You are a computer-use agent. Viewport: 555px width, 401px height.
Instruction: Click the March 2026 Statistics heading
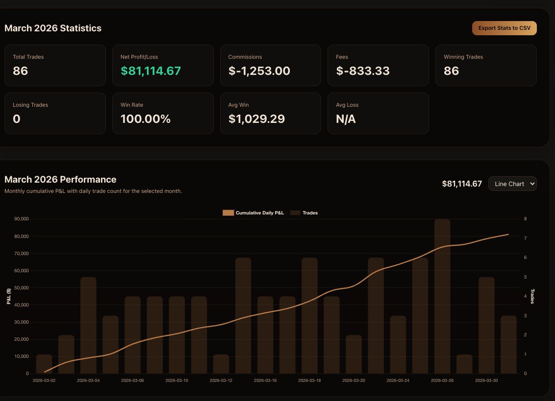[x=53, y=28]
